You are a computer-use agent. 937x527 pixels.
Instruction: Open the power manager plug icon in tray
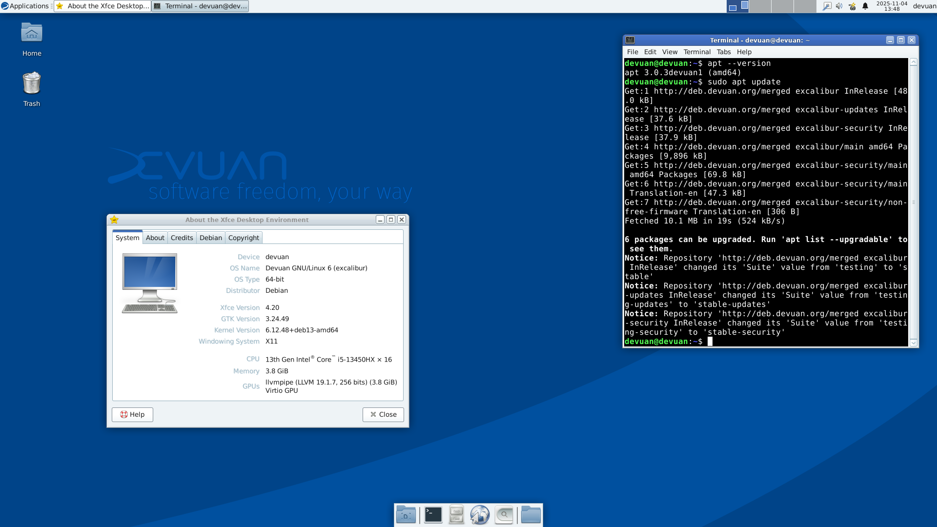(852, 6)
